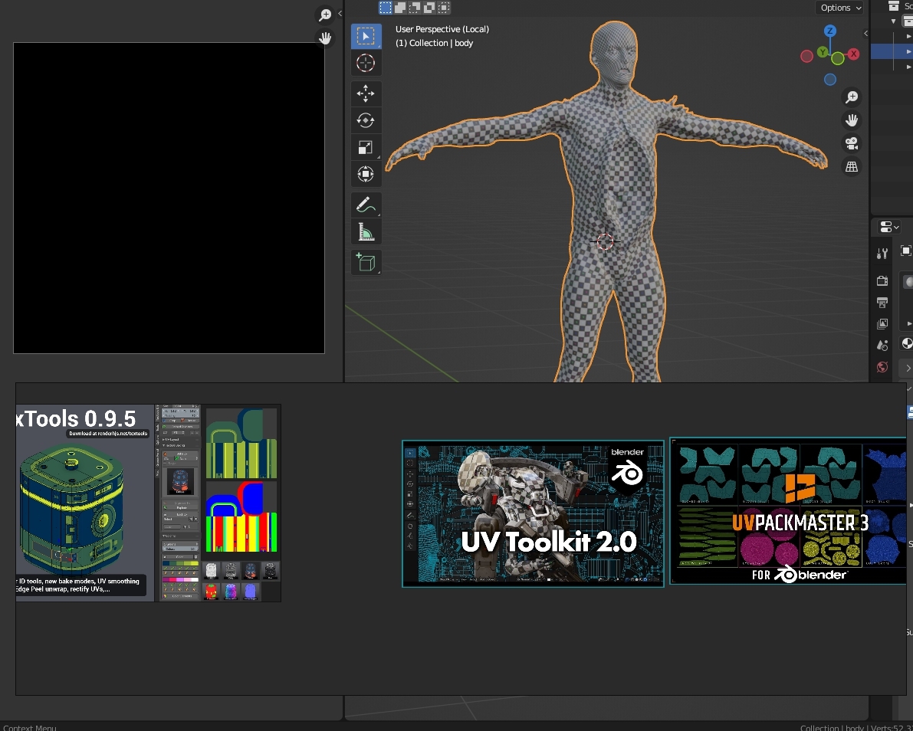Show the 3D viewport sidebar via its arrow

[x=865, y=33]
